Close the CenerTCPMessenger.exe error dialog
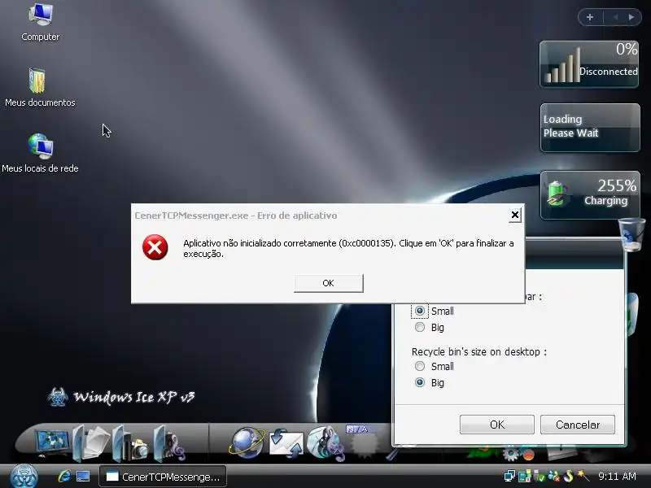The height and width of the screenshot is (488, 651). tap(515, 215)
